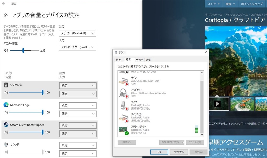Image resolution: width=267 pixels, height=158 pixels.
Task: Click the master volume value 46
Action: tap(43, 51)
